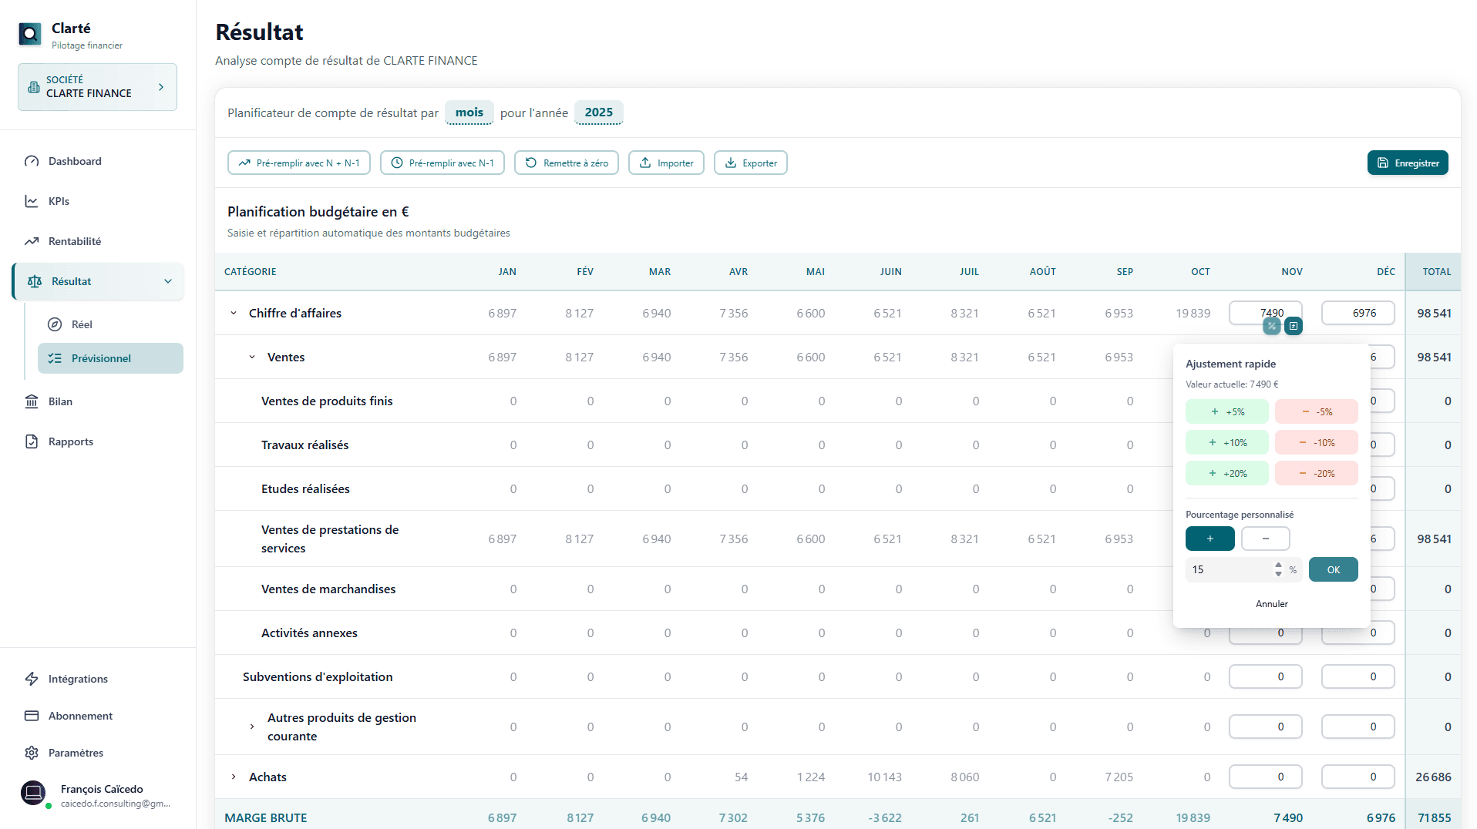Click Annuler in the adjustment popup
The image size is (1477, 829).
click(1271, 604)
